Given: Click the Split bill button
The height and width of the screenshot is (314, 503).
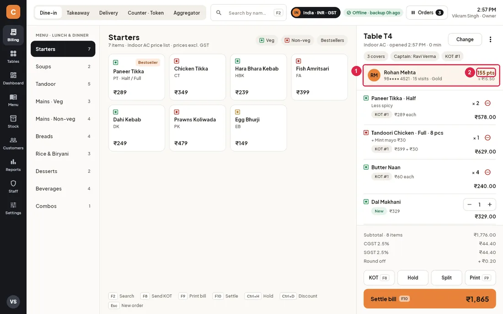Looking at the screenshot, I should pyautogui.click(x=447, y=277).
